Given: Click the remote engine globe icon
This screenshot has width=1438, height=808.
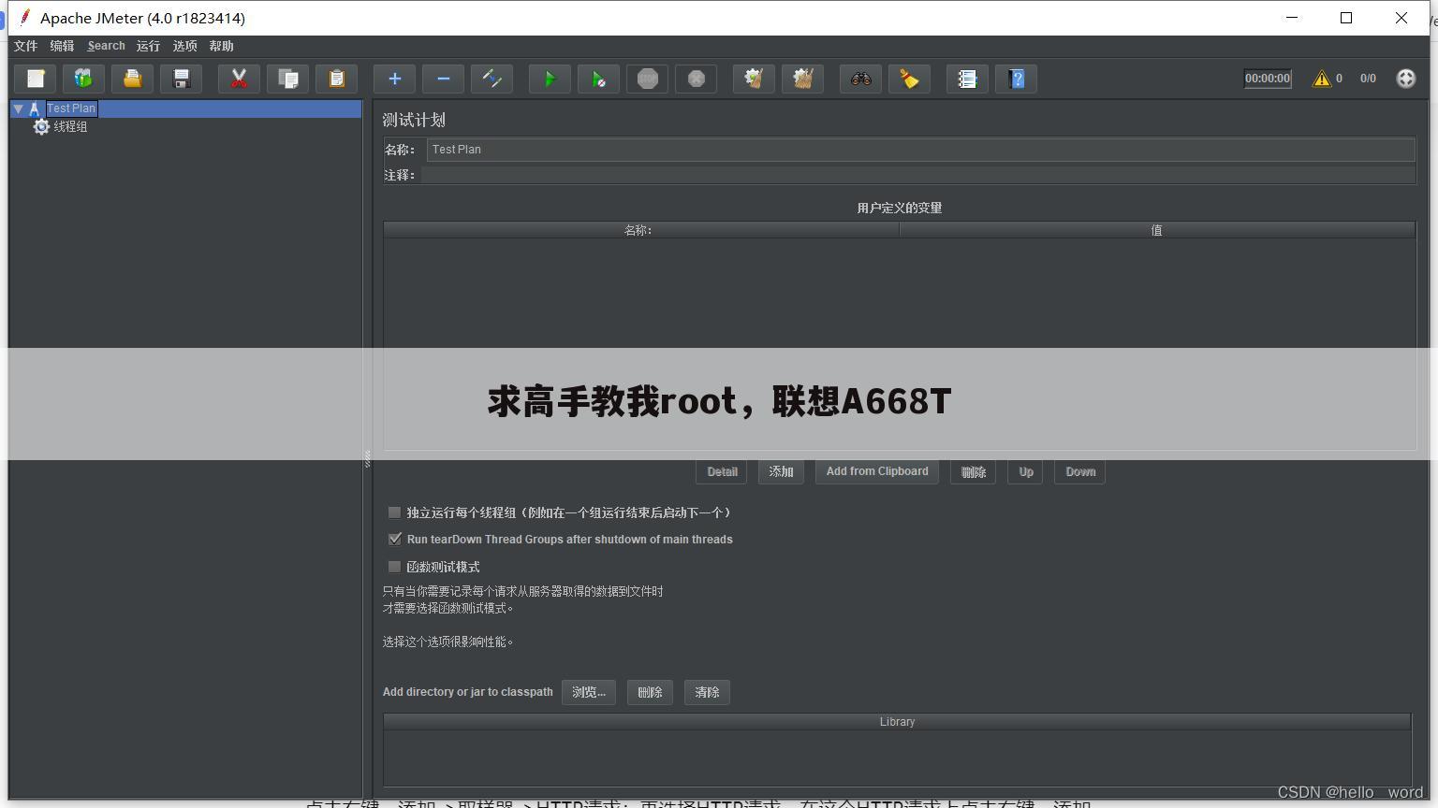Looking at the screenshot, I should pyautogui.click(x=1405, y=79).
